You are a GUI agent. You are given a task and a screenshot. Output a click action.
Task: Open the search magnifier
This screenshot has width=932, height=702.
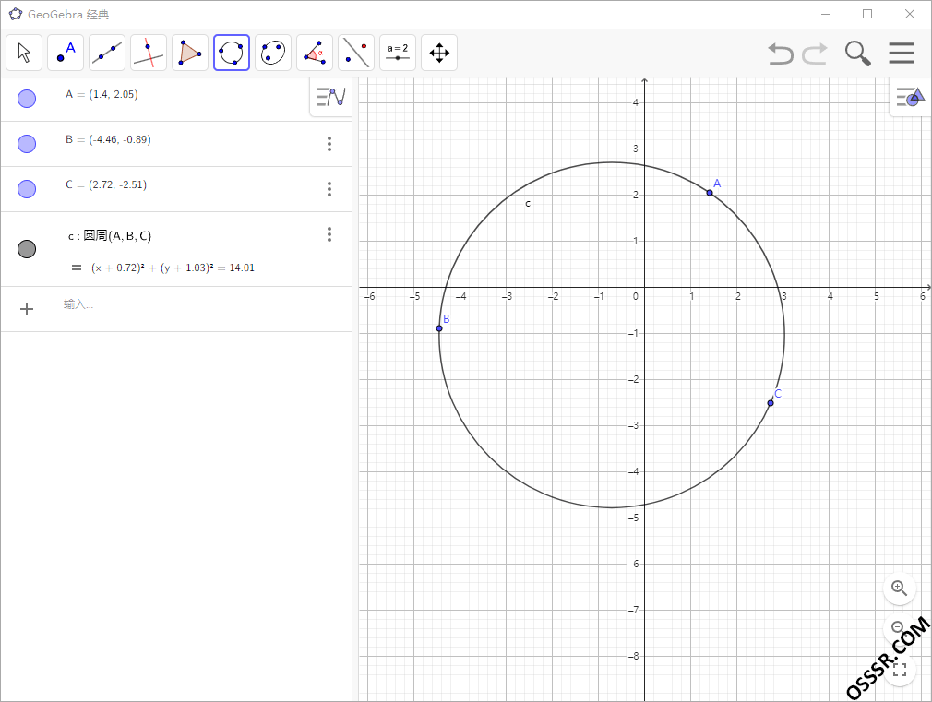click(857, 54)
